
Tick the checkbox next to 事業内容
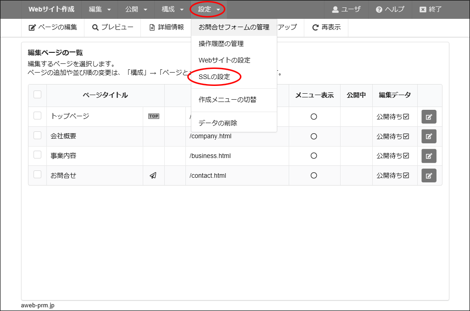coord(38,155)
